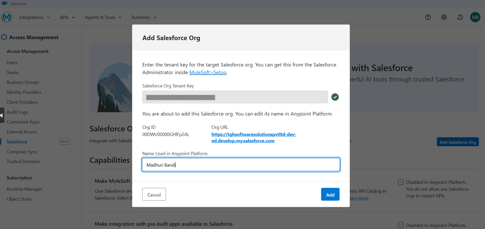Click the Name Used in Anypoint Platform field
The width and height of the screenshot is (485, 229).
[x=241, y=165]
